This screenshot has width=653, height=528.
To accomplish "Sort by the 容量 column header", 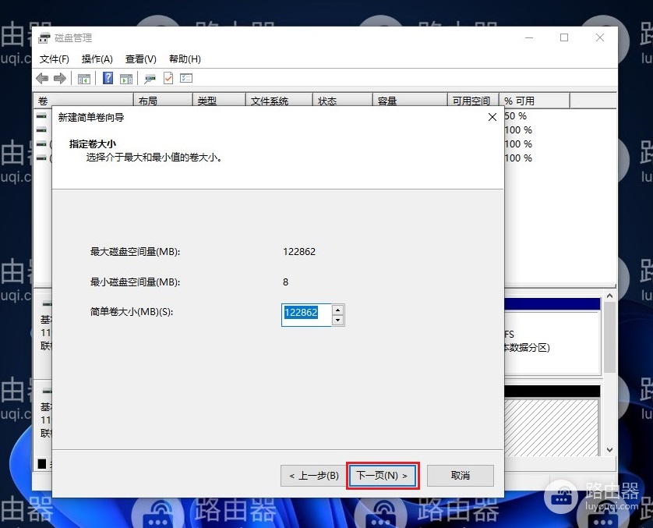I will pos(410,101).
